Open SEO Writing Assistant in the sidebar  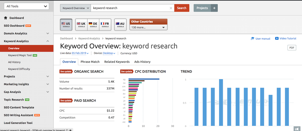(x=18, y=115)
